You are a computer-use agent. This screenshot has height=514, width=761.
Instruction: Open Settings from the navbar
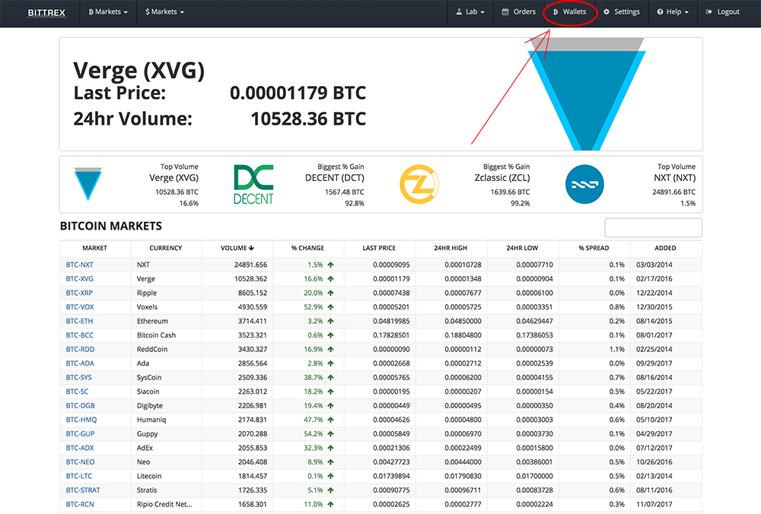point(622,11)
